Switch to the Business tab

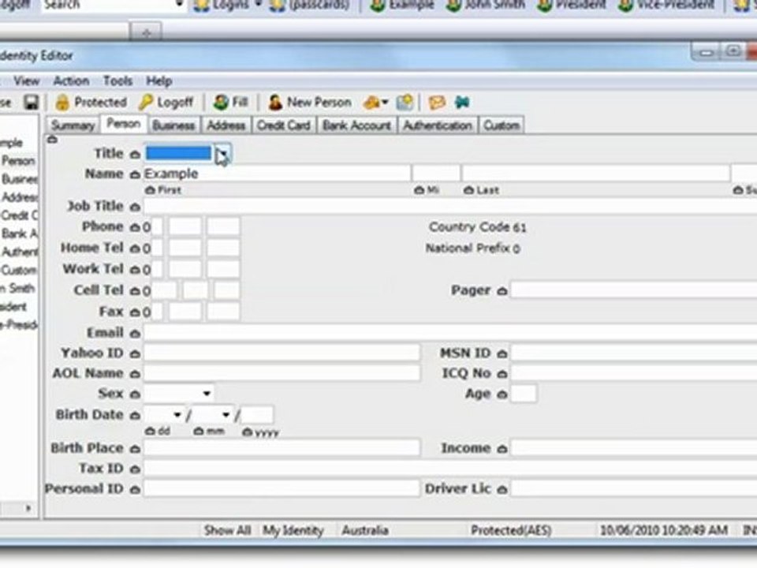pyautogui.click(x=173, y=125)
